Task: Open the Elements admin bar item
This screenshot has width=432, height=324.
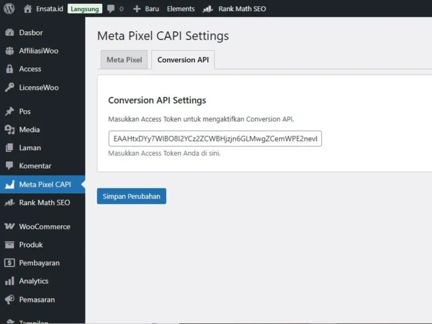Action: click(181, 9)
